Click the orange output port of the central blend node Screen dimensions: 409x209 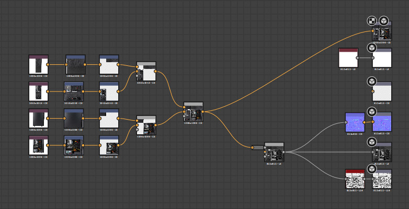point(203,111)
